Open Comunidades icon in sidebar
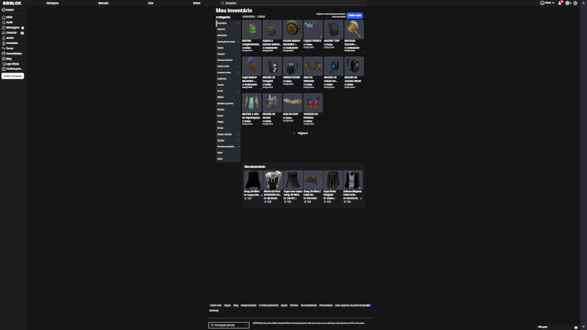Viewport: 587px width, 330px height. (x=4, y=54)
